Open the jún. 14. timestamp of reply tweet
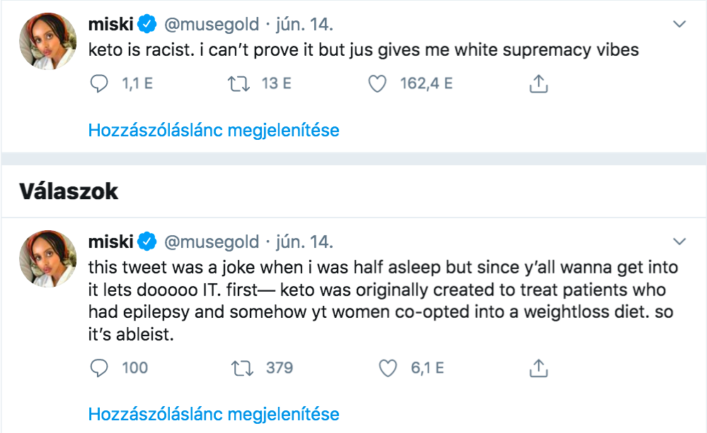The image size is (707, 433). click(x=302, y=242)
